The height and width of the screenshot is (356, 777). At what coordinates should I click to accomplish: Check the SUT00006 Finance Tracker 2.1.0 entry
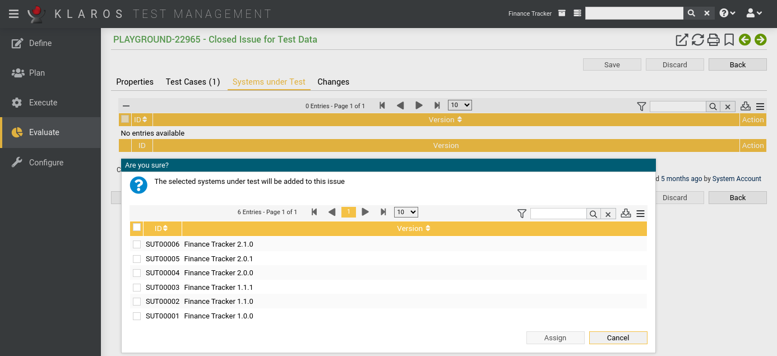[137, 244]
